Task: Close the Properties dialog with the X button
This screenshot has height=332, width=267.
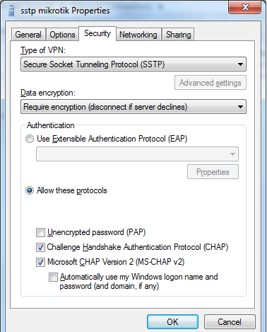Action: click(244, 7)
